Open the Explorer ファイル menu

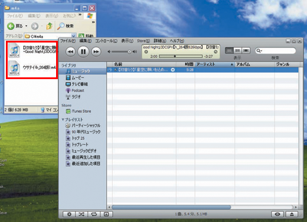pyautogui.click(x=15, y=15)
